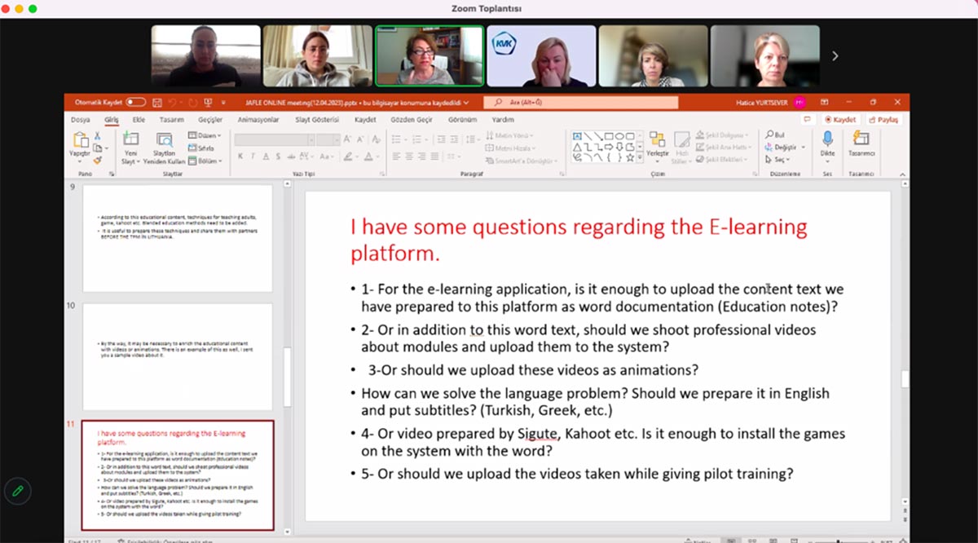Click the Yeni Slayt icon

130,140
